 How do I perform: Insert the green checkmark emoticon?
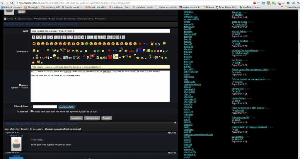(166, 51)
